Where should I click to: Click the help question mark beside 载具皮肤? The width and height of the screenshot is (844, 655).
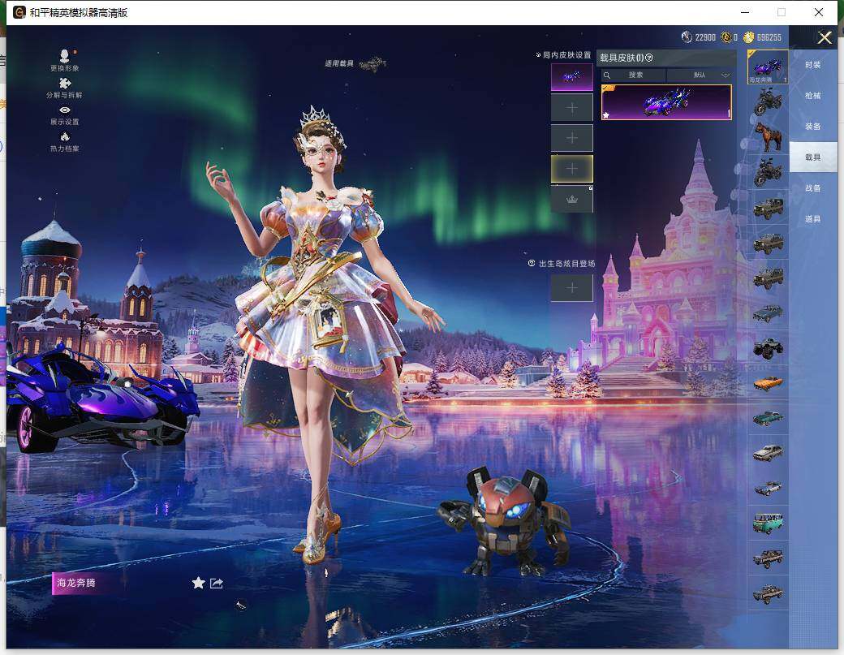click(649, 58)
